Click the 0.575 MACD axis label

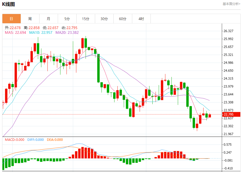[228, 145]
